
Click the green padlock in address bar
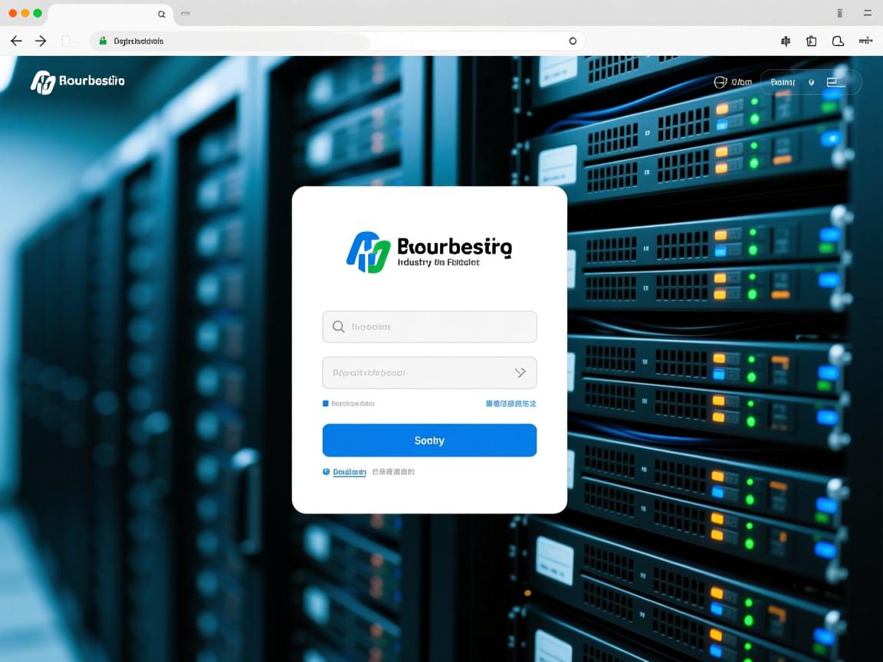pos(103,41)
